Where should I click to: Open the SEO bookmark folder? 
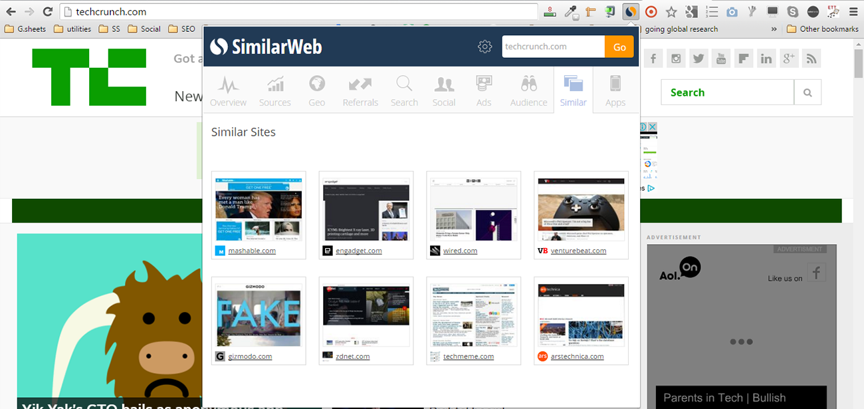[x=181, y=29]
